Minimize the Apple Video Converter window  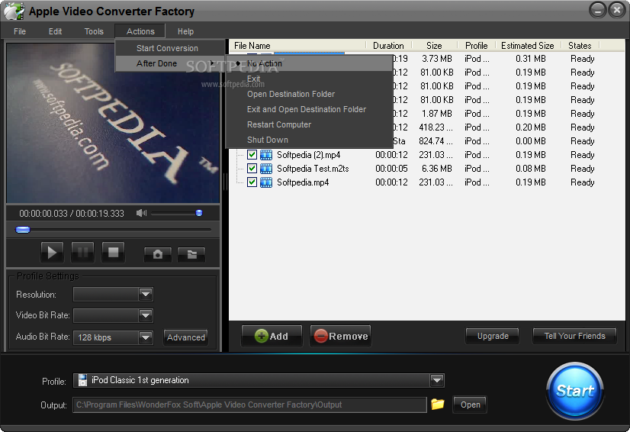pyautogui.click(x=597, y=10)
